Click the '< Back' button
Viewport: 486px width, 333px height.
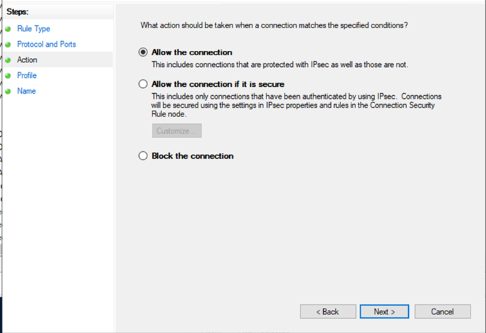328,311
